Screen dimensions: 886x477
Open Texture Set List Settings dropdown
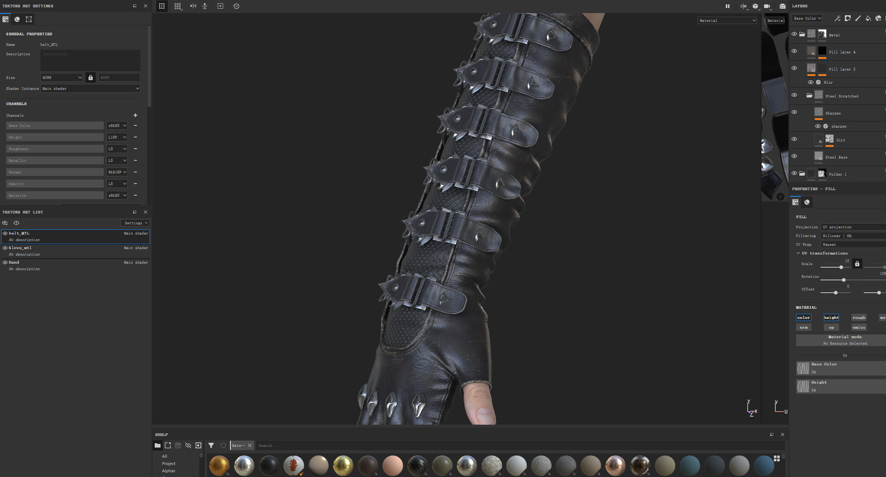[135, 223]
